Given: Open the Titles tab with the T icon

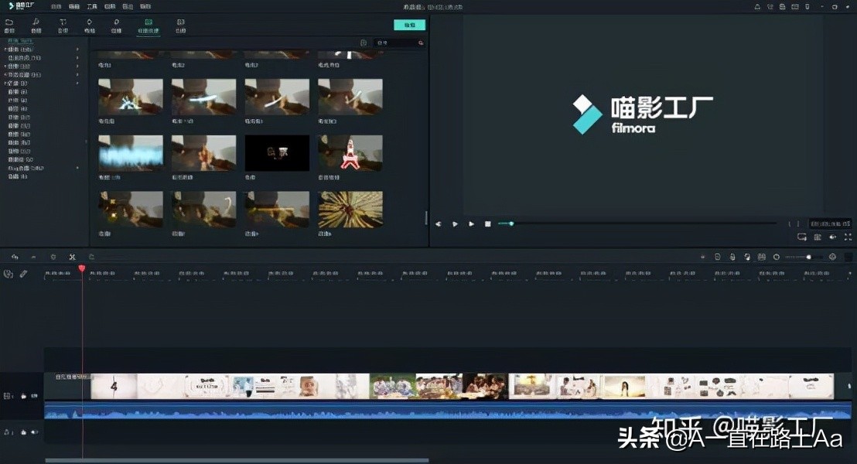Looking at the screenshot, I should point(63,26).
